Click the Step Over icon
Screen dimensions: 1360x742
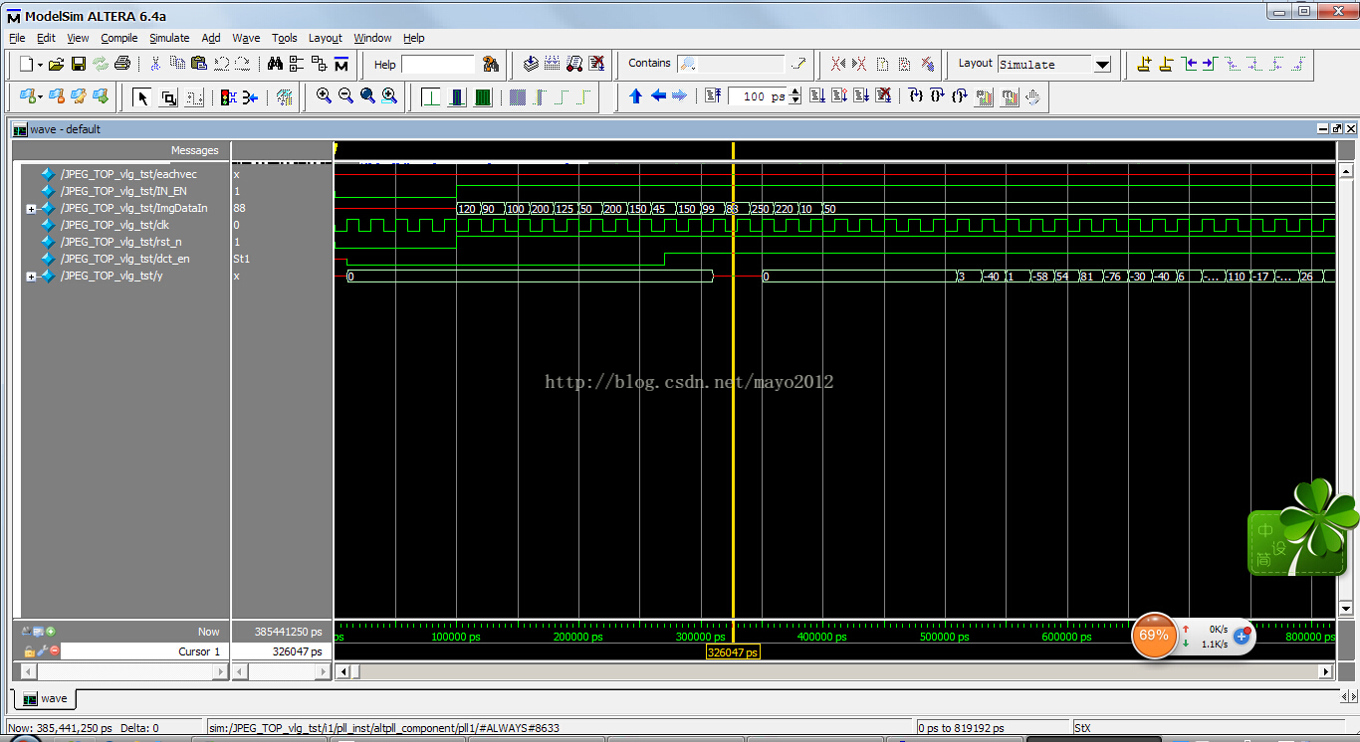(x=937, y=96)
